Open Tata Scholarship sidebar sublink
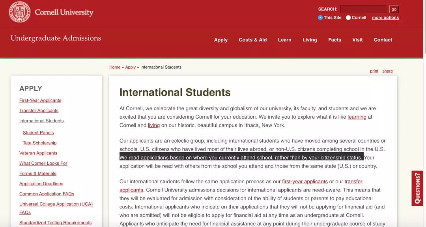Image resolution: width=426 pixels, height=227 pixels. pyautogui.click(x=40, y=143)
